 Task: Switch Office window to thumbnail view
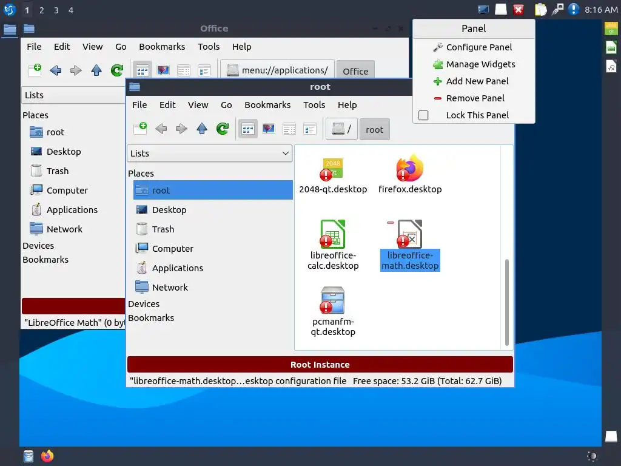163,70
